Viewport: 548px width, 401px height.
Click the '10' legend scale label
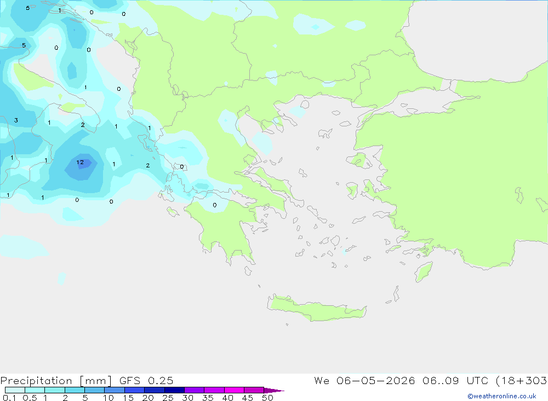[x=109, y=398]
